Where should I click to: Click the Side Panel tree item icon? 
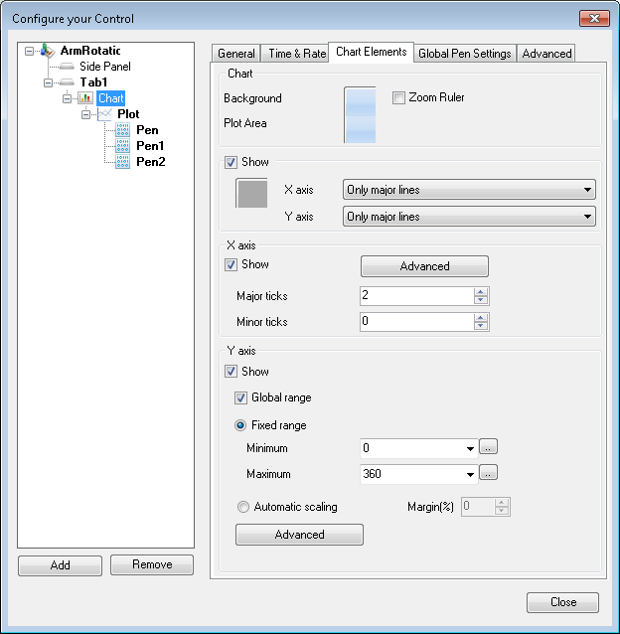(x=68, y=67)
